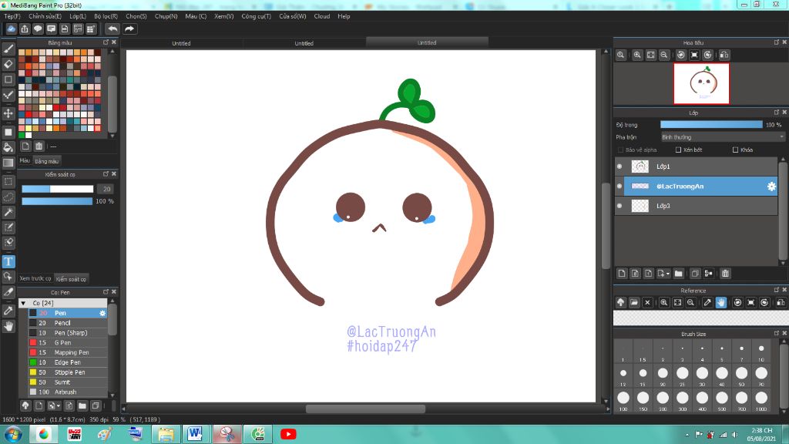Click the share/export icon in toolbar

click(x=25, y=29)
